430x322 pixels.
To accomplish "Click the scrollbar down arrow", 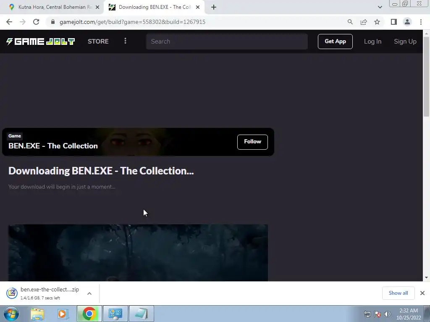I will [x=426, y=278].
